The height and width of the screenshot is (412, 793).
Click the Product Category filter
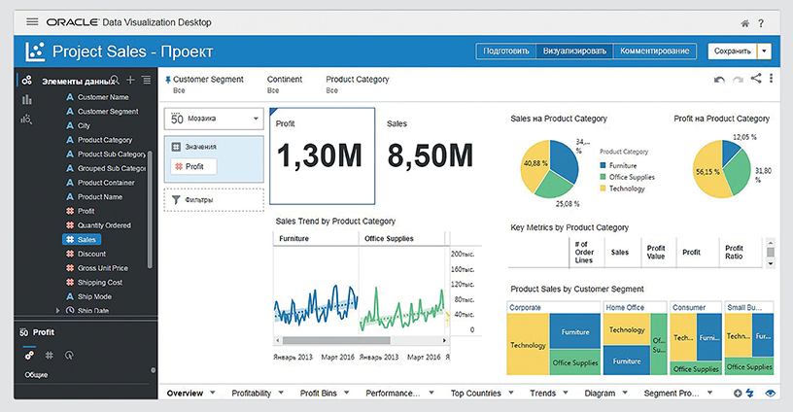[x=357, y=85]
